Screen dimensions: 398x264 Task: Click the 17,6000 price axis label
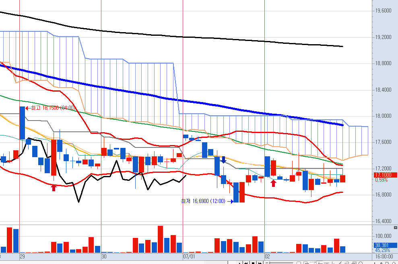coord(383,142)
